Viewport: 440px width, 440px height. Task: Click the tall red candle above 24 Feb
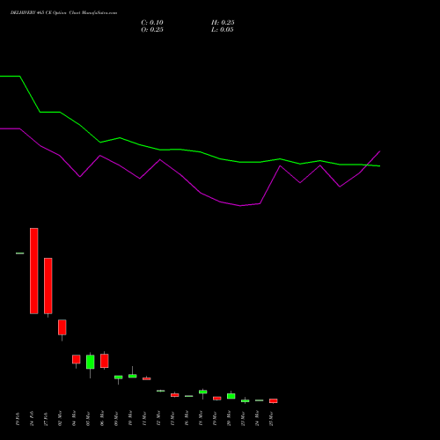[34, 271]
